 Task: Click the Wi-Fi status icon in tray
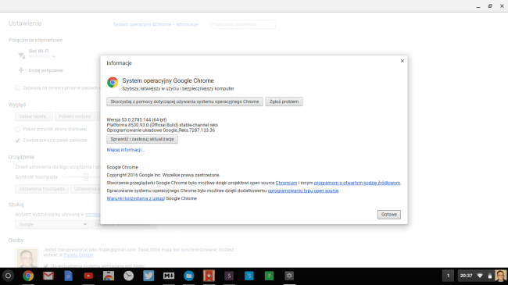pyautogui.click(x=480, y=276)
